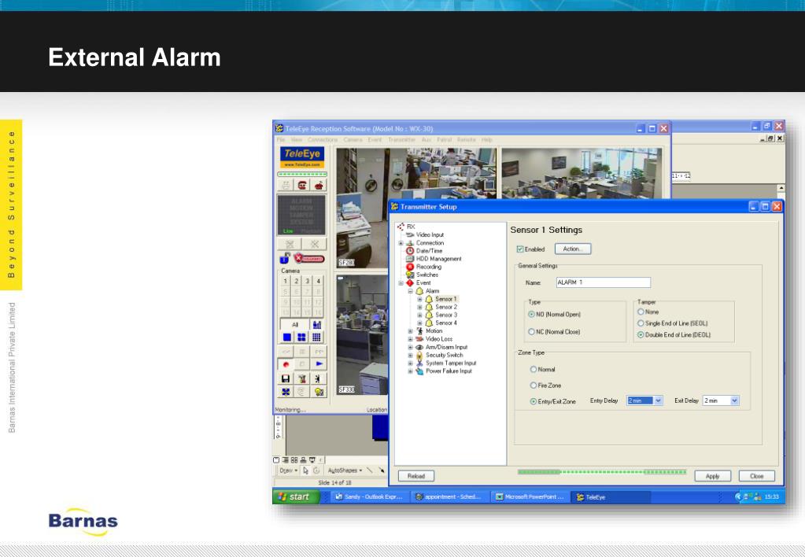
Task: Click the blue fan-shaped icon
Action: pos(286,393)
